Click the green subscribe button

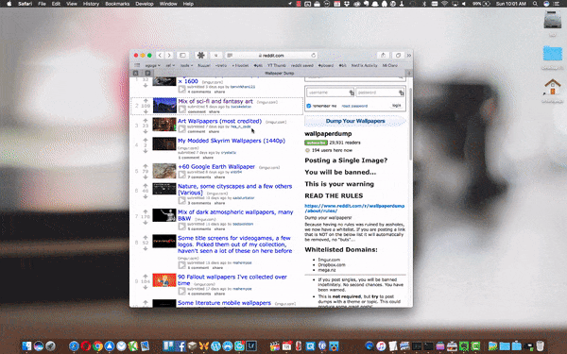(316, 143)
